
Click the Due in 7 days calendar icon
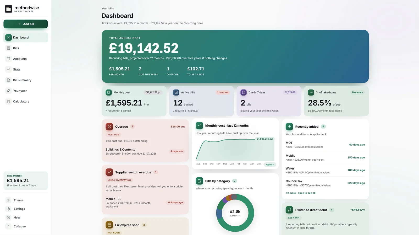(244, 92)
